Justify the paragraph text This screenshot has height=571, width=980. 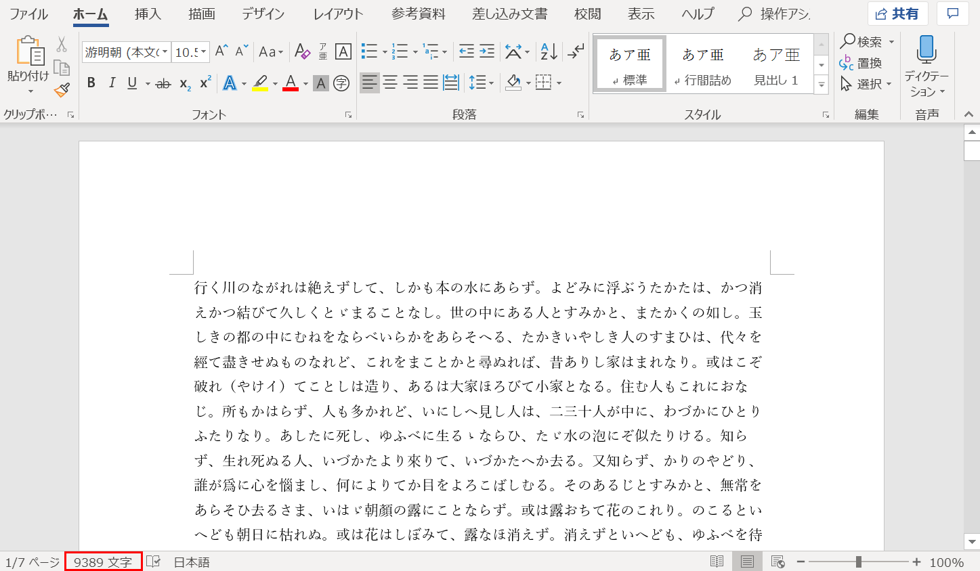[431, 83]
